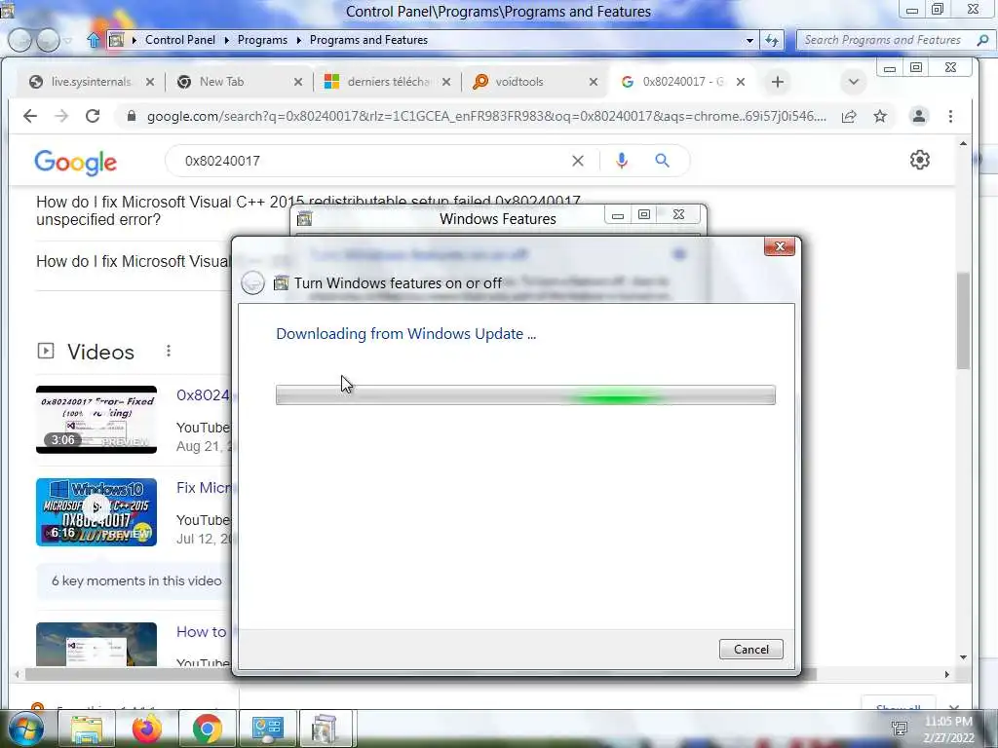Click the Chrome address bar URL
Image resolution: width=998 pixels, height=748 pixels.
click(x=486, y=117)
